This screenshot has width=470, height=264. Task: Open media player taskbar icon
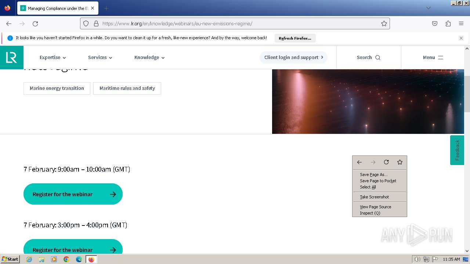click(x=54, y=259)
